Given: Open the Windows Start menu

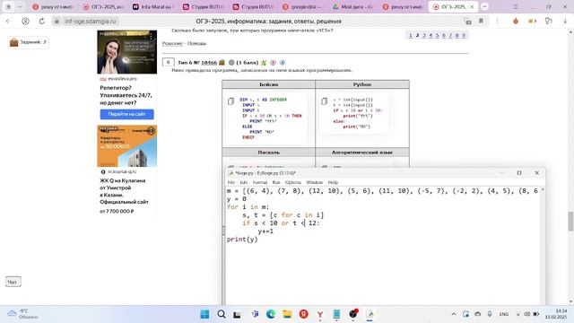Looking at the screenshot, I should [204, 314].
